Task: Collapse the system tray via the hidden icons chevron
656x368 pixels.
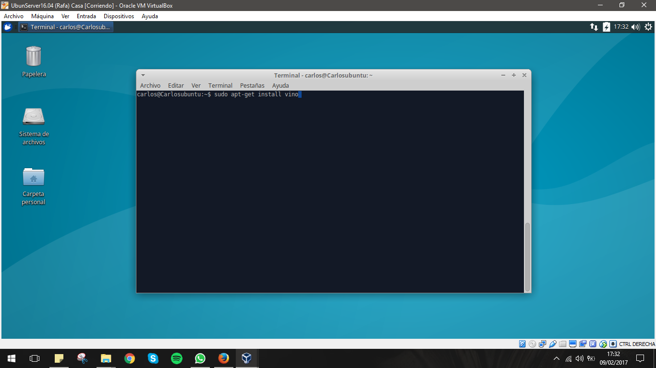Action: click(557, 358)
